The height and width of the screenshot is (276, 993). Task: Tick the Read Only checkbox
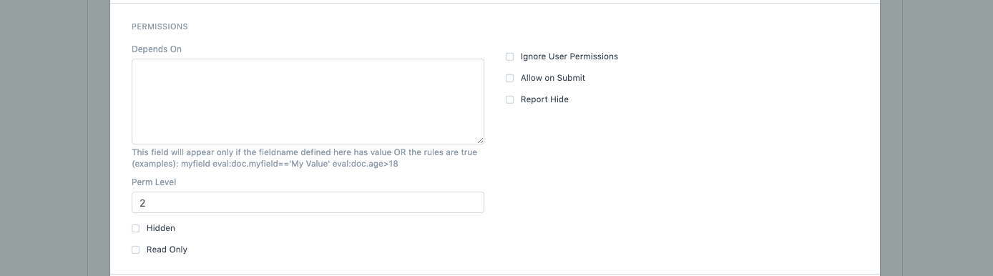[x=136, y=250]
